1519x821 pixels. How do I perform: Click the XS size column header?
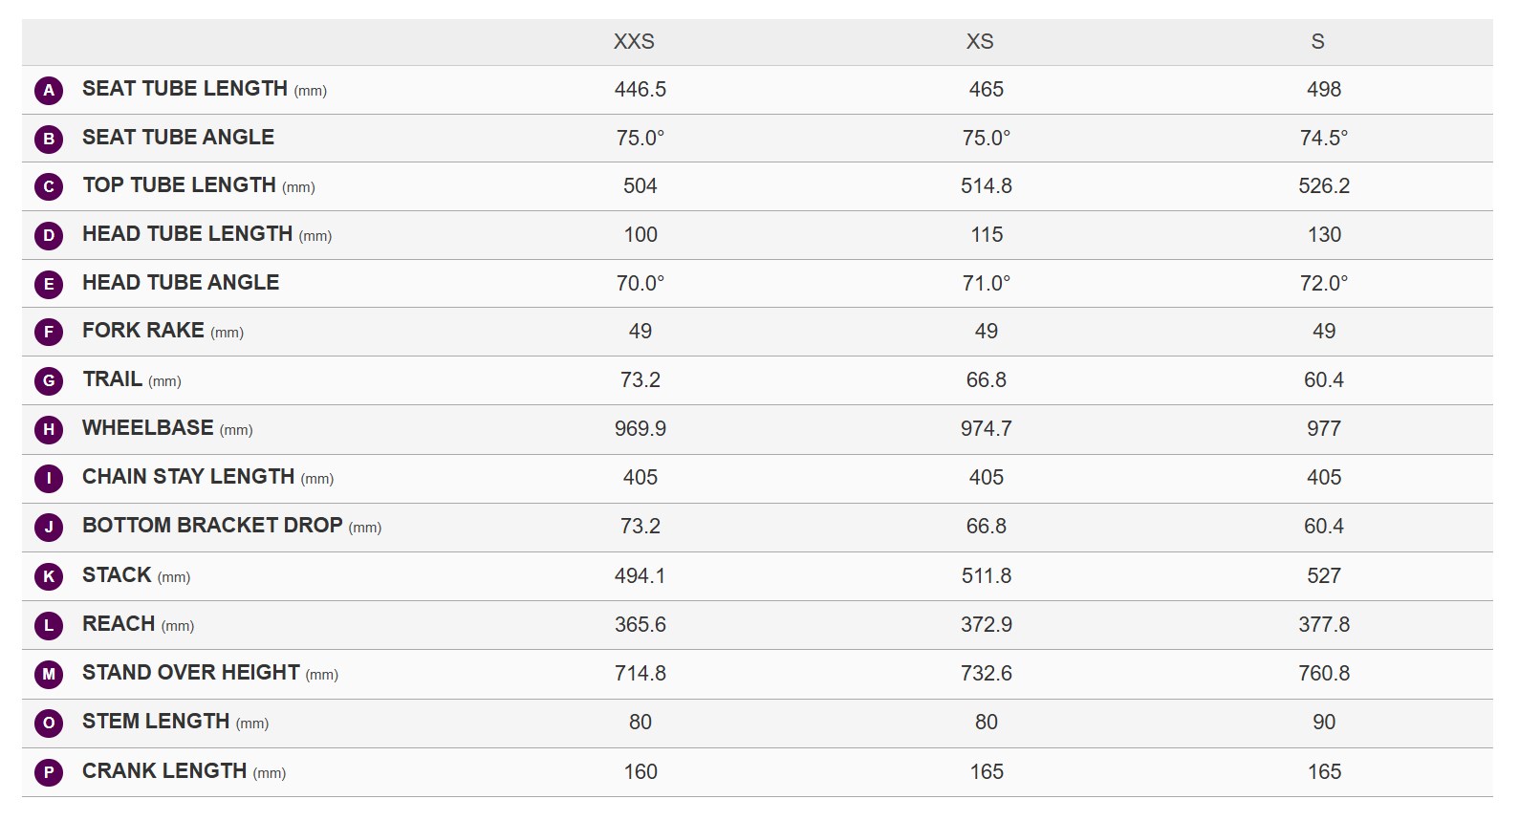pos(980,42)
